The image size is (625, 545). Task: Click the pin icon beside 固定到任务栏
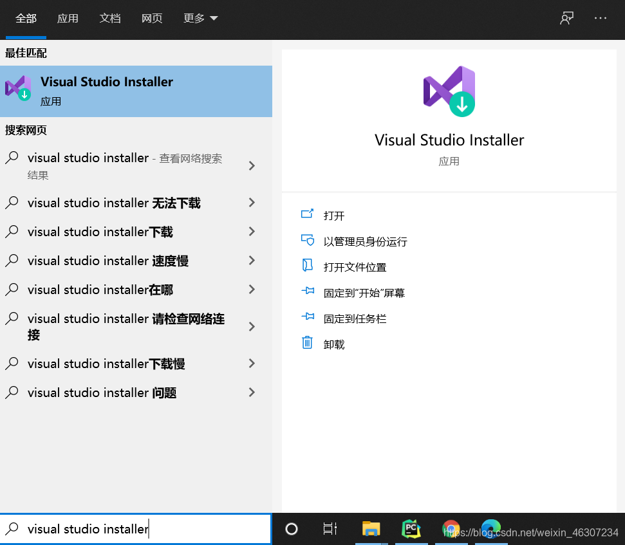click(308, 317)
